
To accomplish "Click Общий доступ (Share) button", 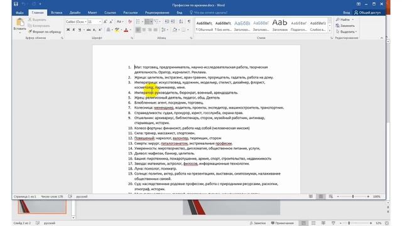I will pyautogui.click(x=367, y=13).
